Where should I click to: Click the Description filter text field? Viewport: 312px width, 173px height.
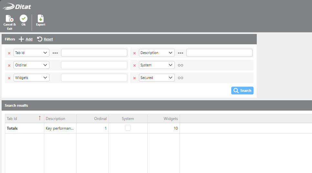(219, 53)
